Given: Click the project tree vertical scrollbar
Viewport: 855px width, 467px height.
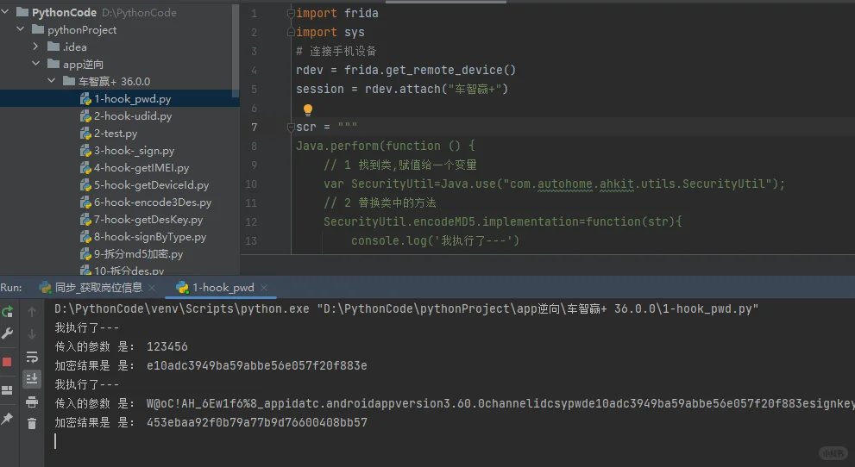Looking at the screenshot, I should click(236, 51).
